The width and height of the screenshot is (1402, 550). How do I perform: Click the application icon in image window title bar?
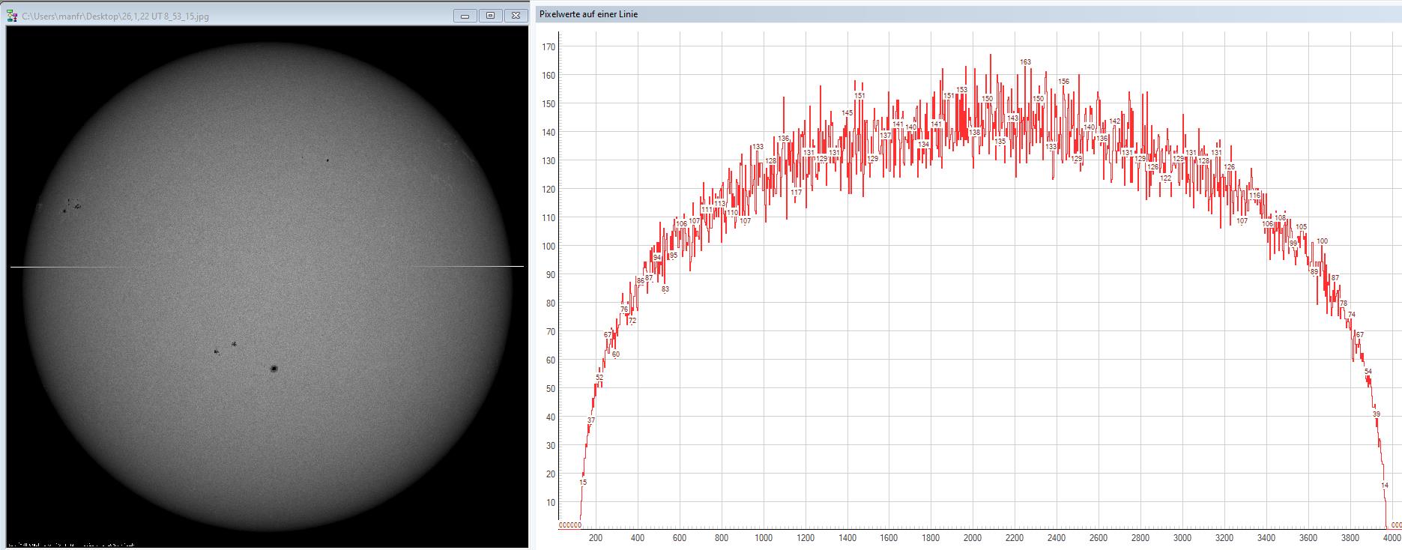pyautogui.click(x=12, y=16)
